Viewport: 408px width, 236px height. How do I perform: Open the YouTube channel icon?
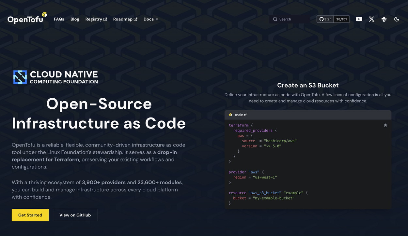coord(359,19)
